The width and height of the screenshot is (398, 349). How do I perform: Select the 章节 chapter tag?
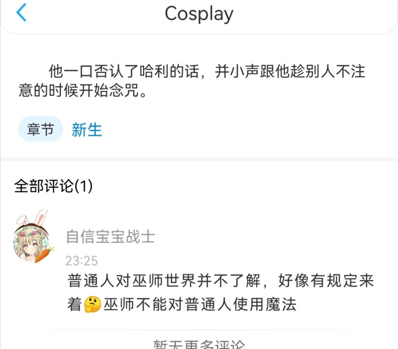point(40,129)
